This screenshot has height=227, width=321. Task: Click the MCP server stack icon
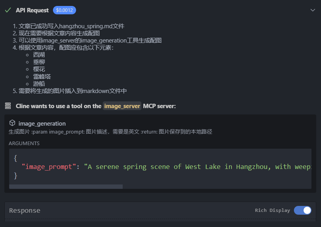point(8,106)
